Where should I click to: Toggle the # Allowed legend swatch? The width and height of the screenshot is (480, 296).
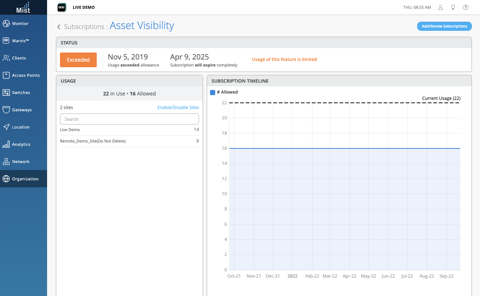click(x=213, y=93)
